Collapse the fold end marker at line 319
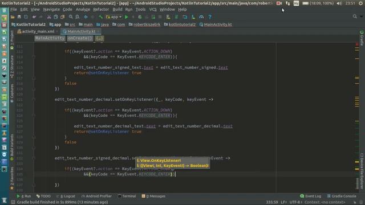Screen dimensions: 365x205 pyautogui.click(x=34, y=89)
